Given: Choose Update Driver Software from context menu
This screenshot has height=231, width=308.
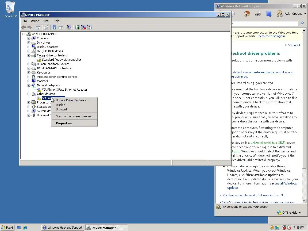Looking at the screenshot, I should [74, 100].
